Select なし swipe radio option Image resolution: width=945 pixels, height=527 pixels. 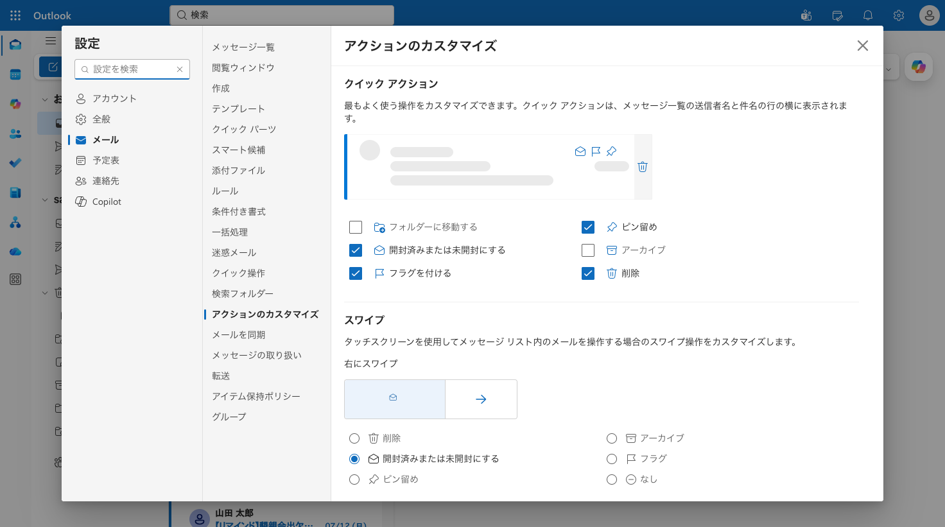click(x=612, y=479)
